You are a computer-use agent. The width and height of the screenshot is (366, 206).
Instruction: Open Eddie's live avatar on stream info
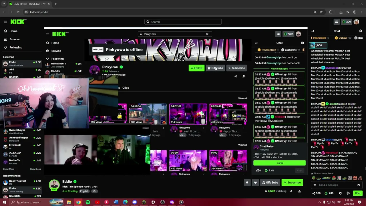[x=54, y=185]
